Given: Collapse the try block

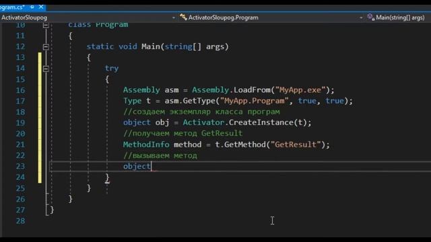Looking at the screenshot, I should 46,69.
